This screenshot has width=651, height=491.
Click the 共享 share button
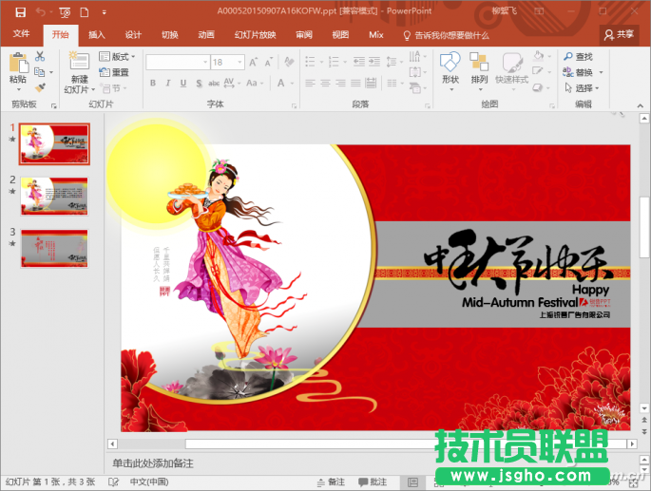pyautogui.click(x=620, y=34)
